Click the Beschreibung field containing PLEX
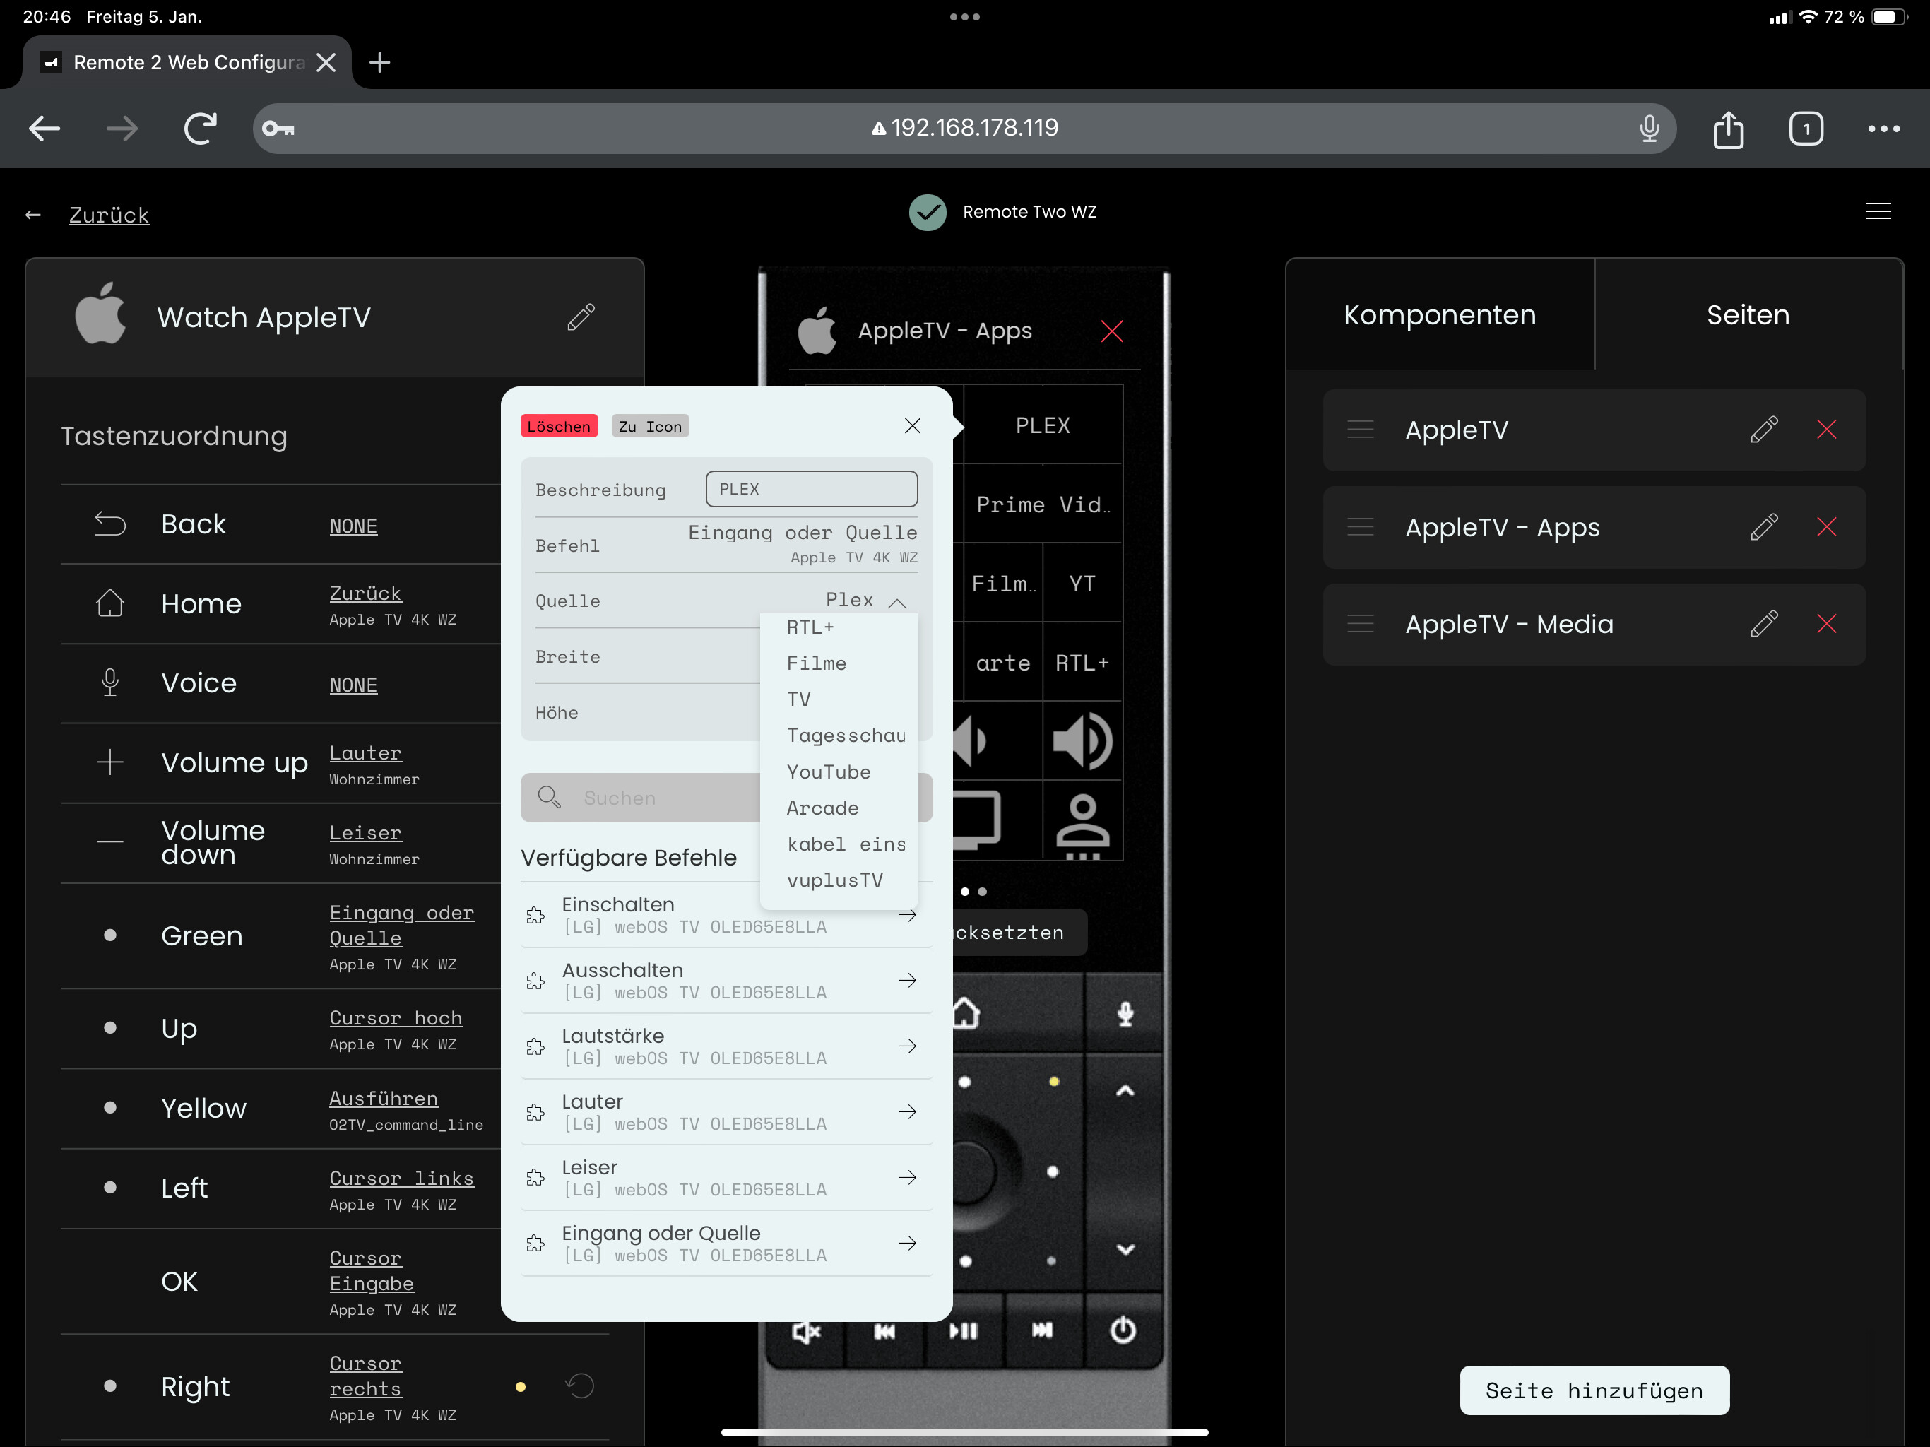 (x=810, y=489)
